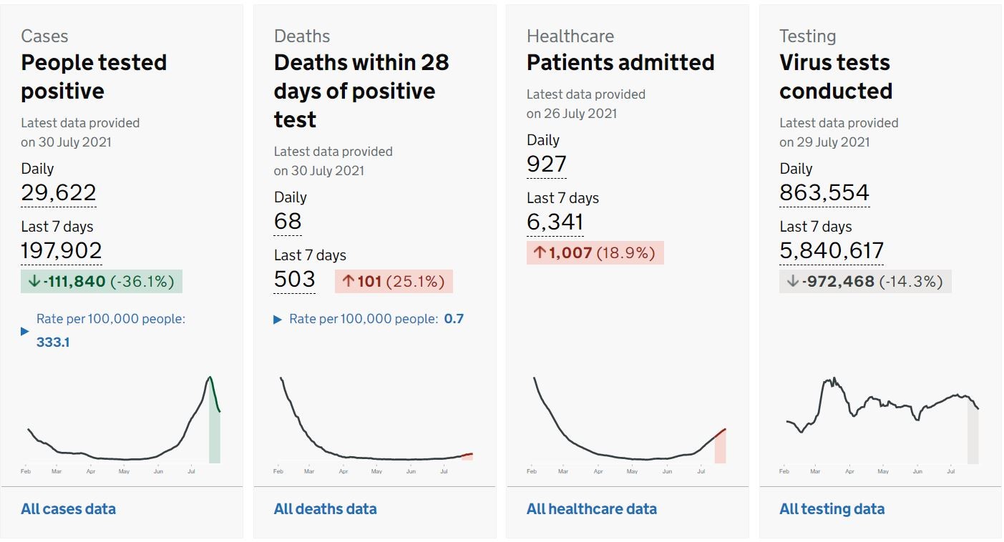This screenshot has width=1004, height=542.
Task: Click the daily virus tests 863,554
Action: [x=824, y=193]
